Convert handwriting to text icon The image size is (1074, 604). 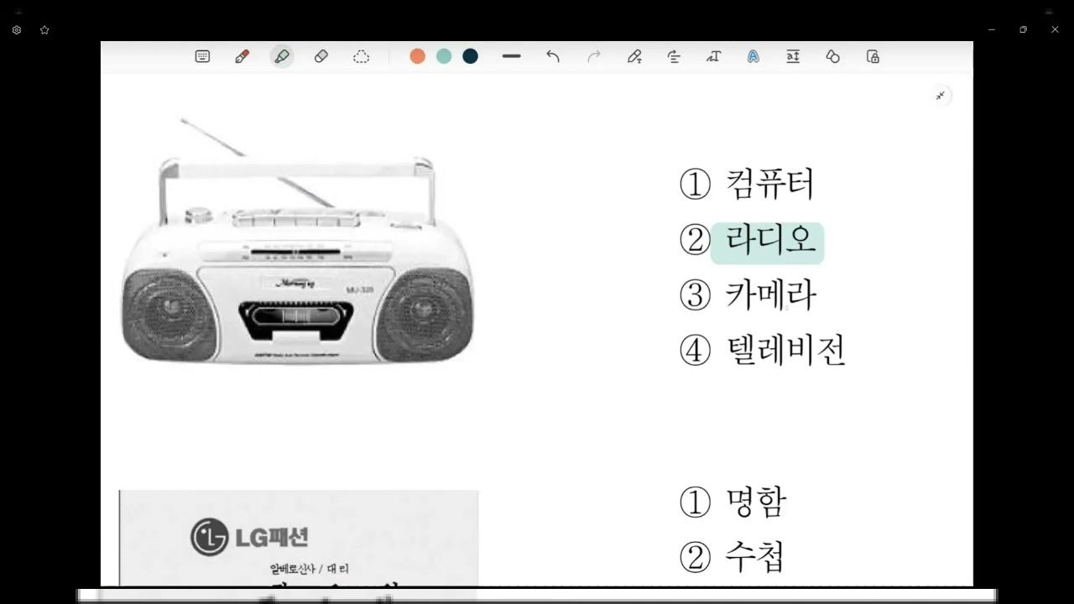(x=713, y=56)
